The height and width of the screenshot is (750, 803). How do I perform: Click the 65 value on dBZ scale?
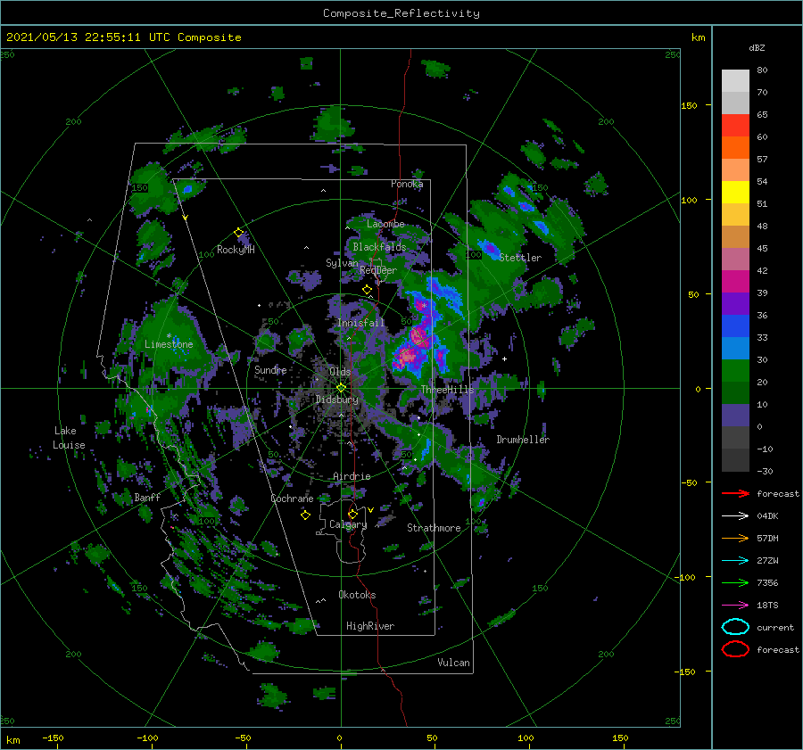pyautogui.click(x=762, y=114)
